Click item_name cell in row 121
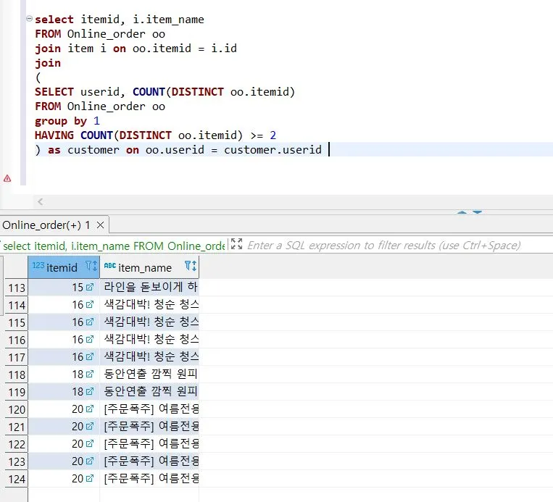Viewport: 553px width, 502px height. [149, 426]
